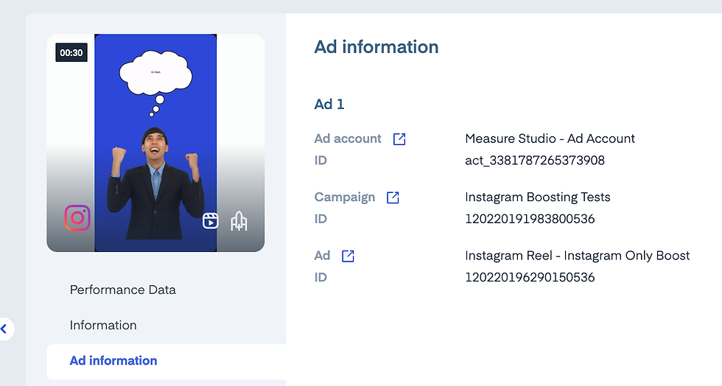Click the Ad account label

click(348, 138)
